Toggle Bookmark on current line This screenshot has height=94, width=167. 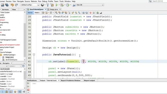click(79, 13)
